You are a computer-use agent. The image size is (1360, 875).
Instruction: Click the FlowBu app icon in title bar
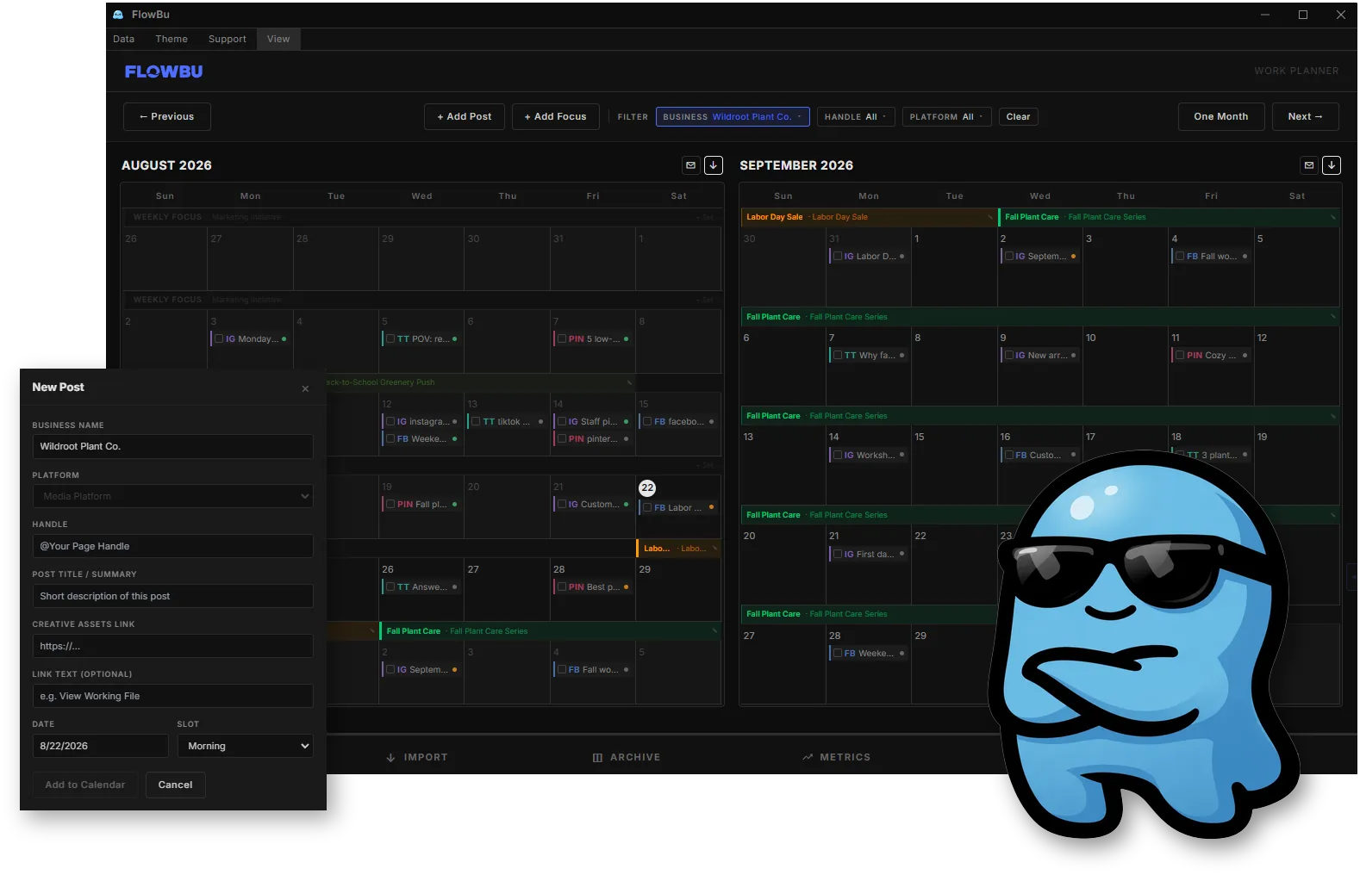point(118,15)
